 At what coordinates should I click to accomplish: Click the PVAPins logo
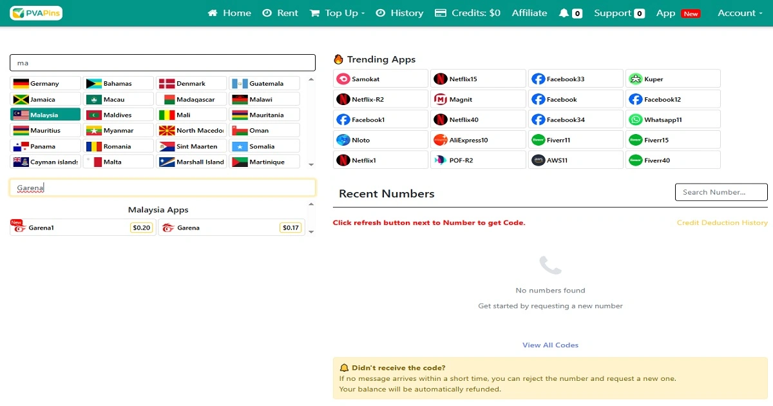coord(36,13)
